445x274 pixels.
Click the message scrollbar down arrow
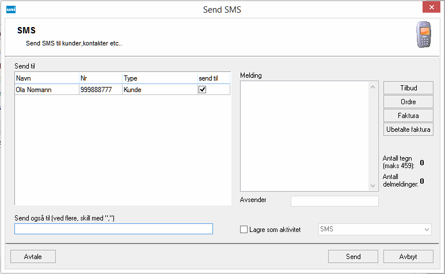coord(372,185)
